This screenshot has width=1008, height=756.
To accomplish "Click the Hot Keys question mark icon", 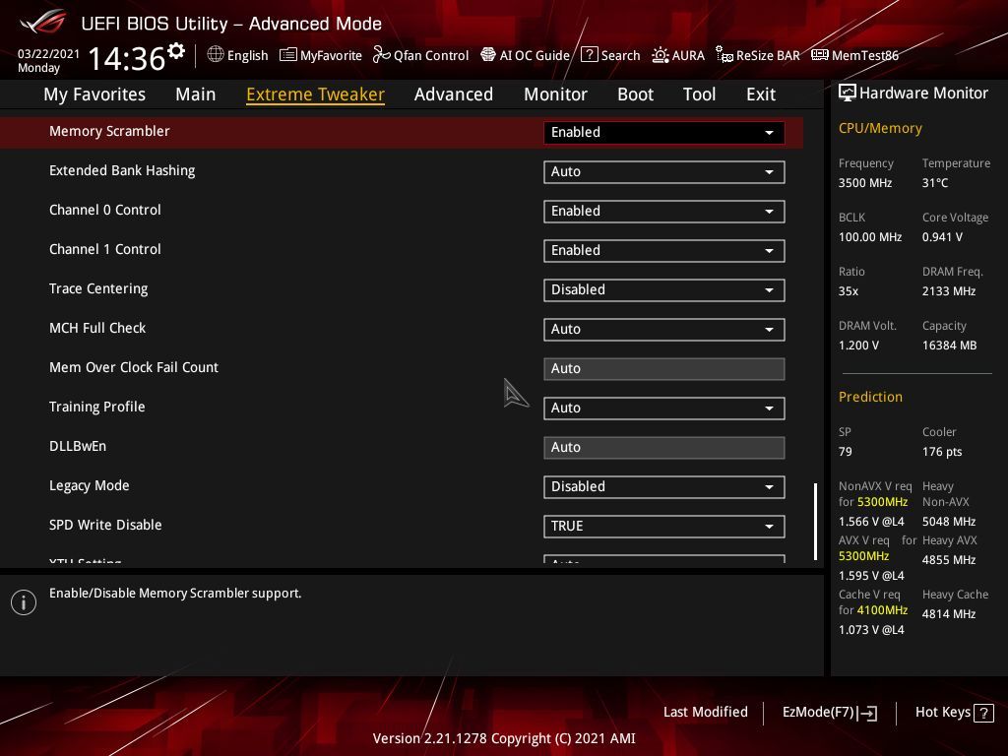I will [x=984, y=713].
